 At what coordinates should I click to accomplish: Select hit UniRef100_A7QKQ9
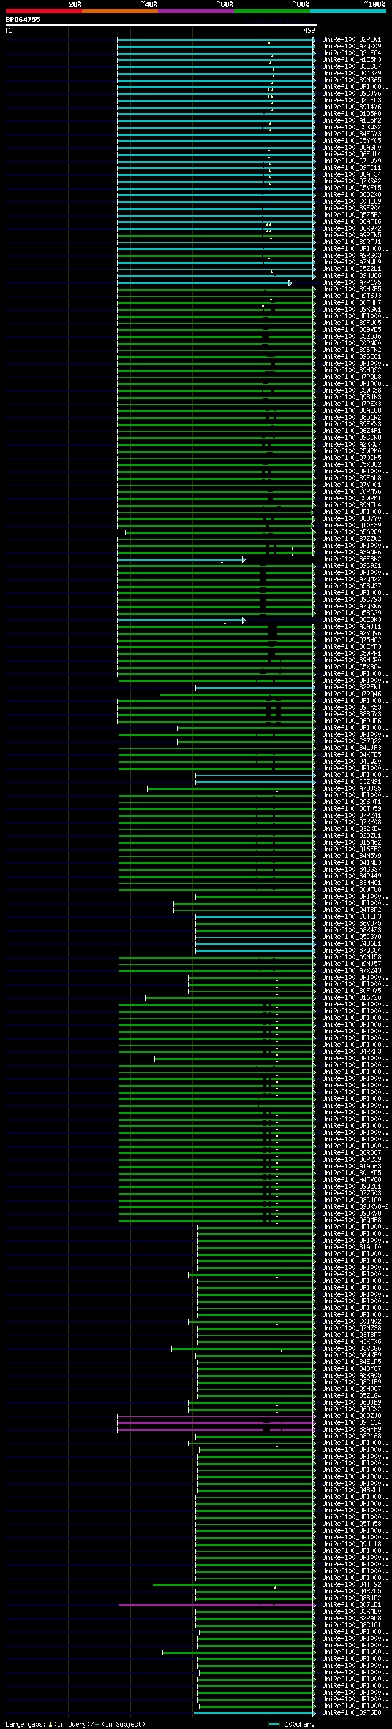(351, 47)
